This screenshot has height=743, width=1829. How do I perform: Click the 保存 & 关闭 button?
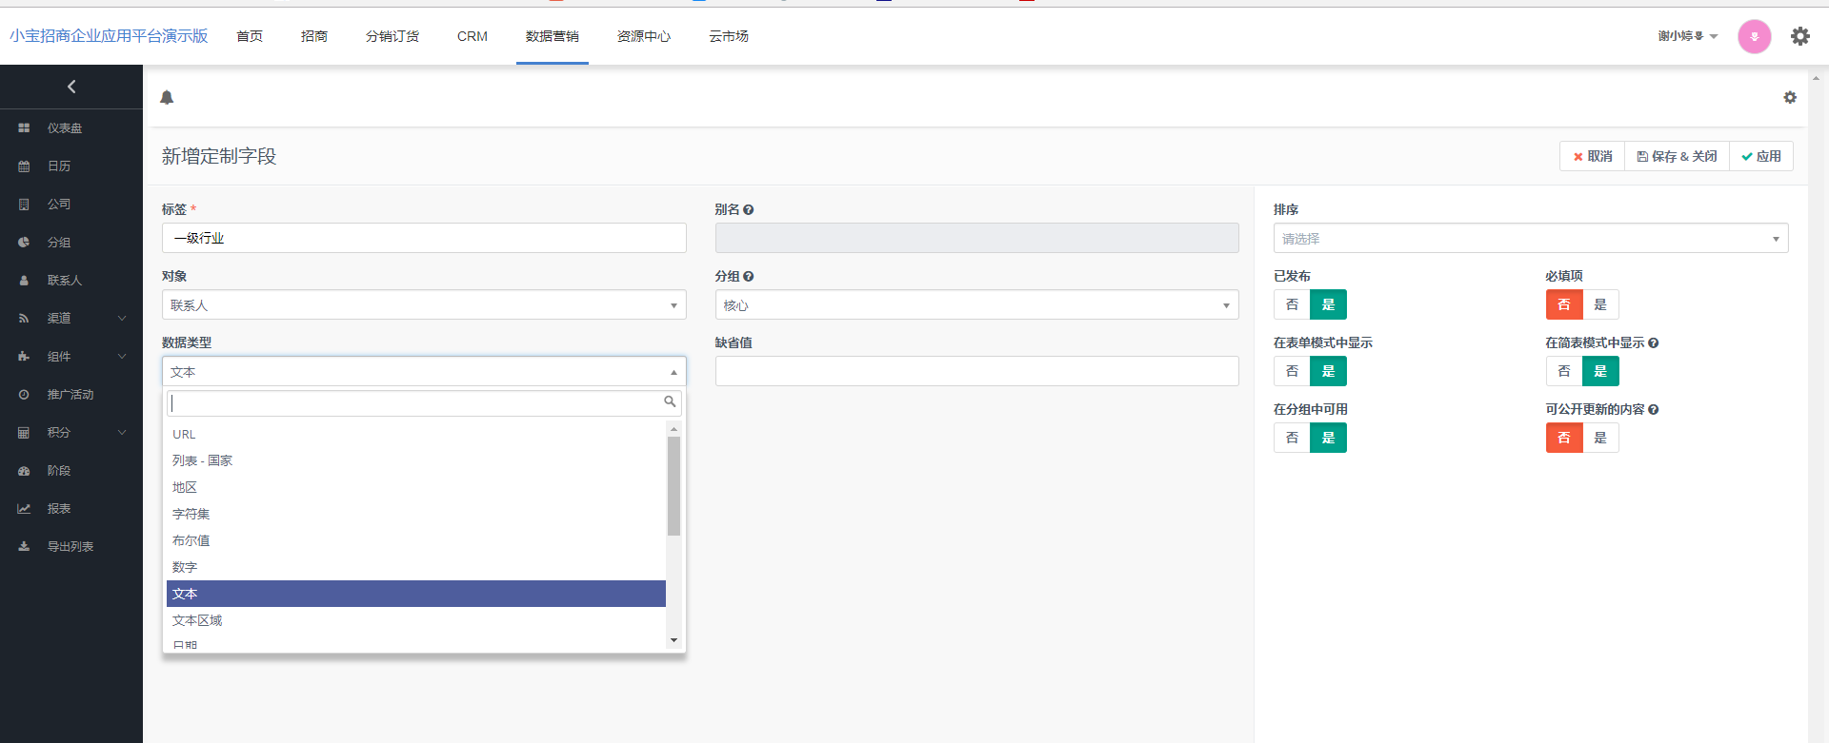1677,156
